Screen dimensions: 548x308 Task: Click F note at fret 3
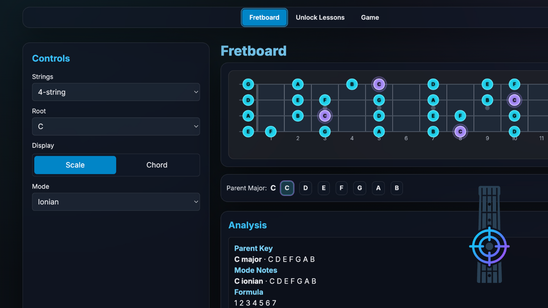325,100
